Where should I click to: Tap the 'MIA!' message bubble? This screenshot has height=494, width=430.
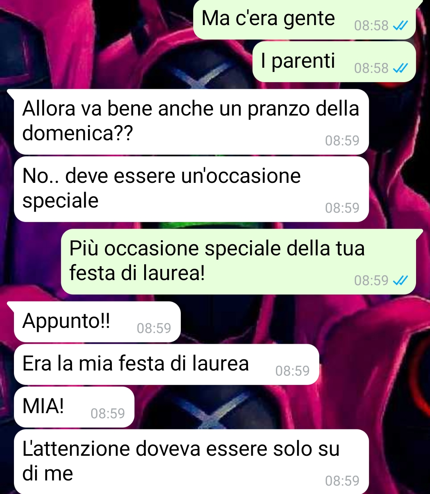(x=74, y=407)
